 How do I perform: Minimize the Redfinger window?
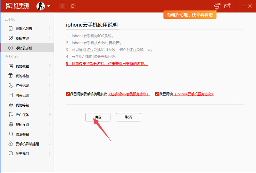(243, 6)
